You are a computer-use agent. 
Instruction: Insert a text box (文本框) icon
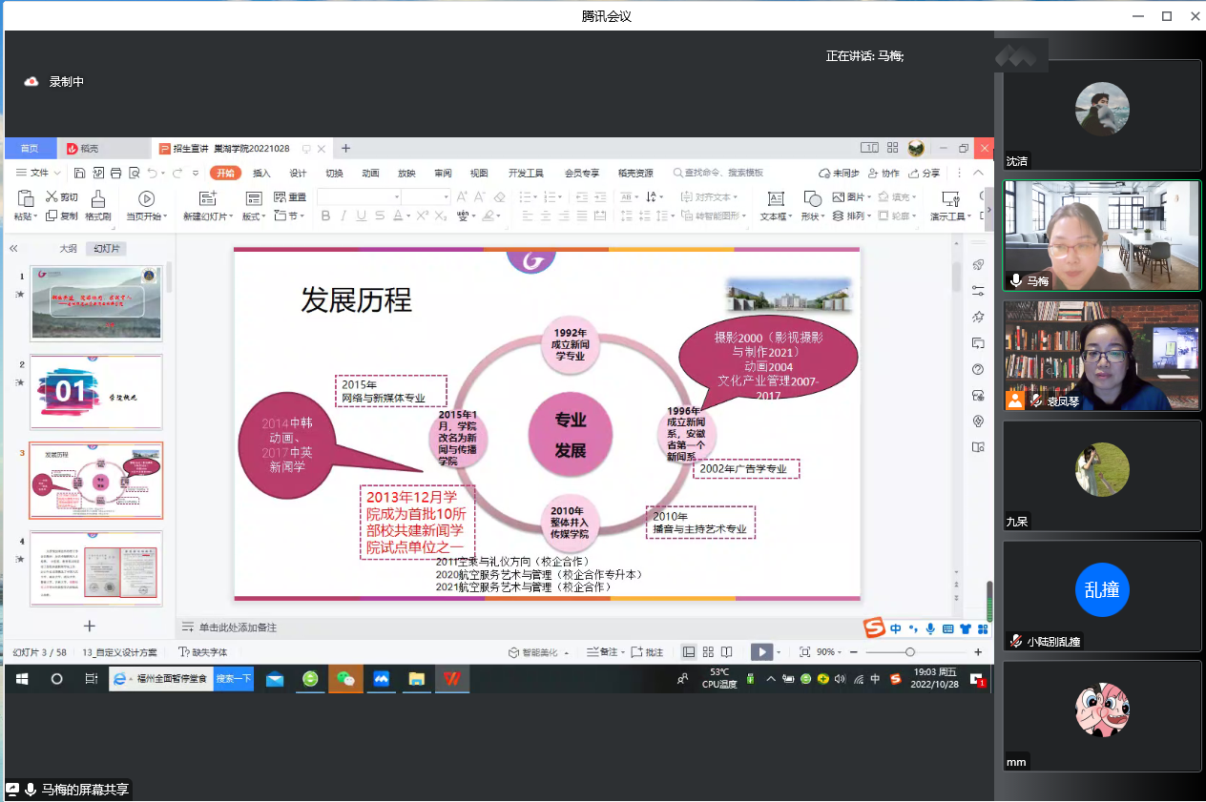coord(776,198)
